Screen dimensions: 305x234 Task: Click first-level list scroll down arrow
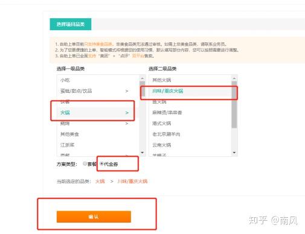click(x=143, y=153)
